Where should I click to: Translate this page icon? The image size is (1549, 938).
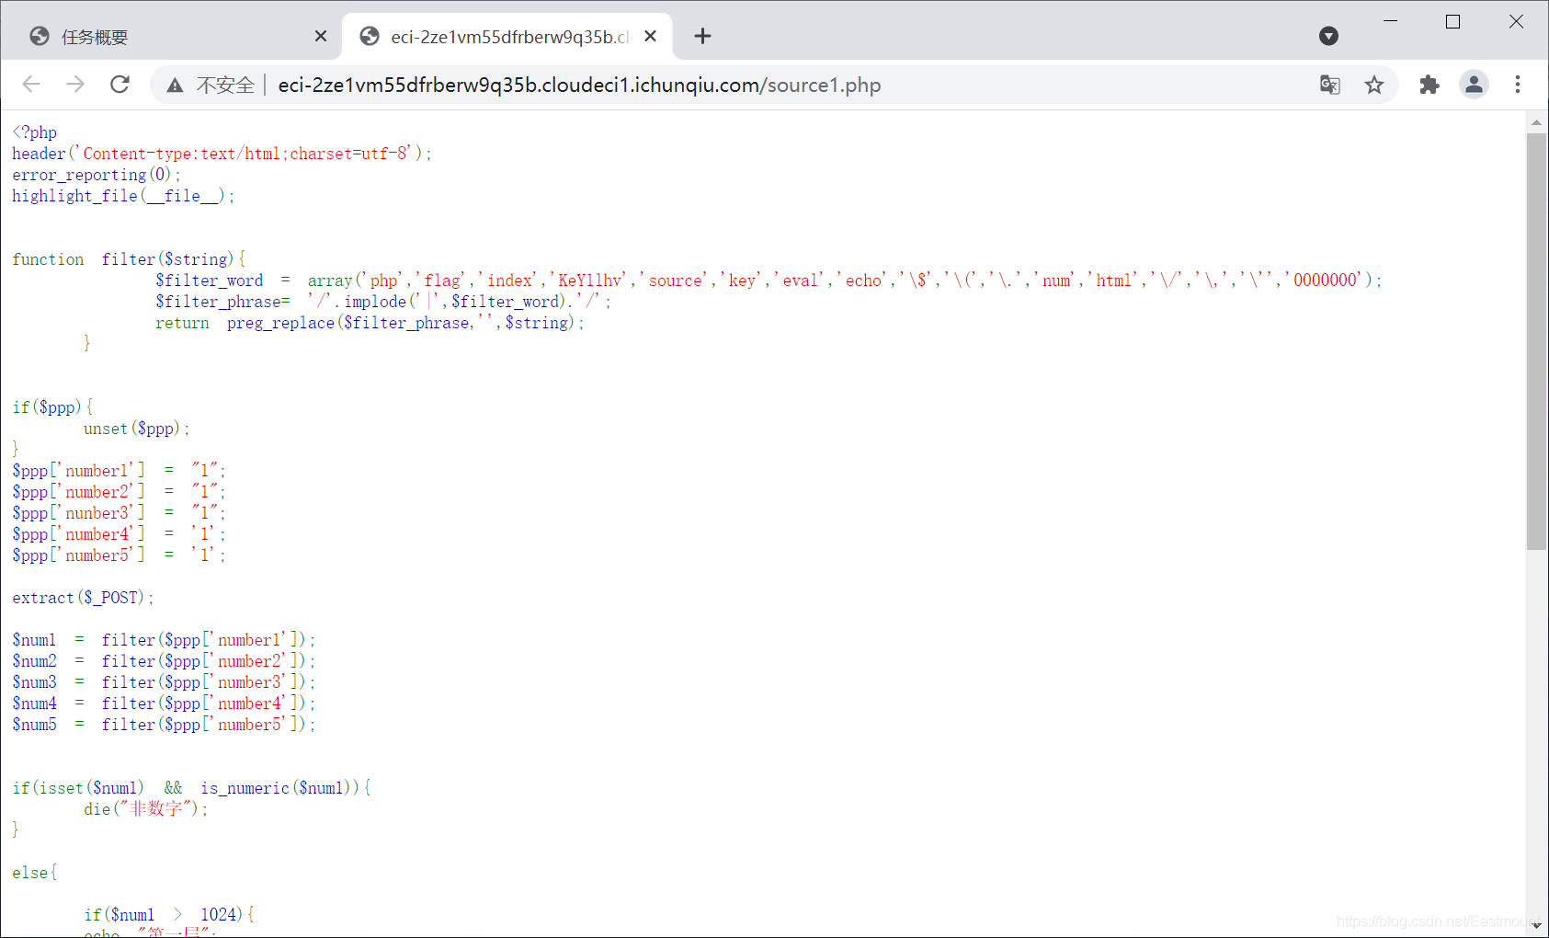[1329, 85]
